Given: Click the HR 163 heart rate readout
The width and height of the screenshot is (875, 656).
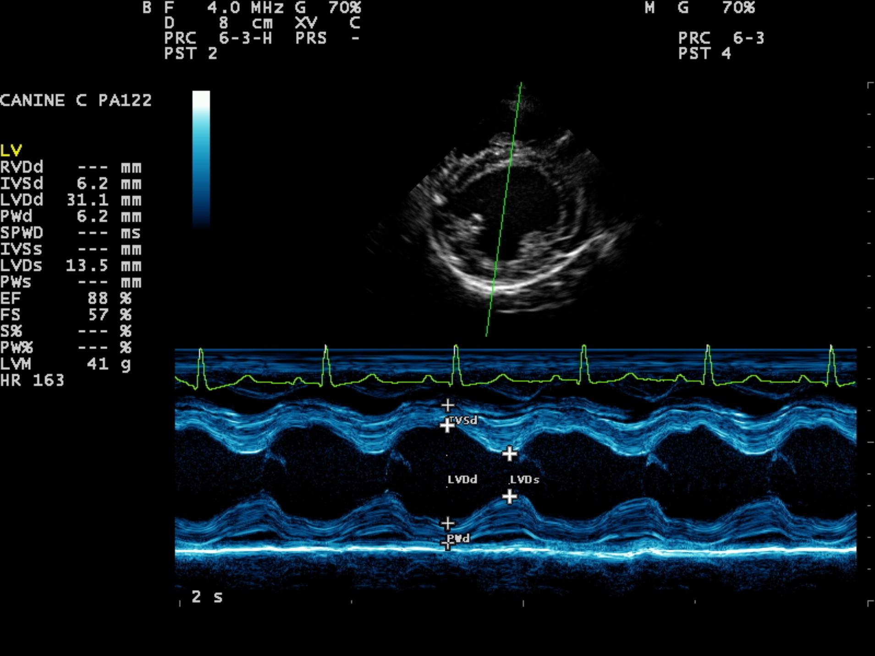Looking at the screenshot, I should pos(32,380).
